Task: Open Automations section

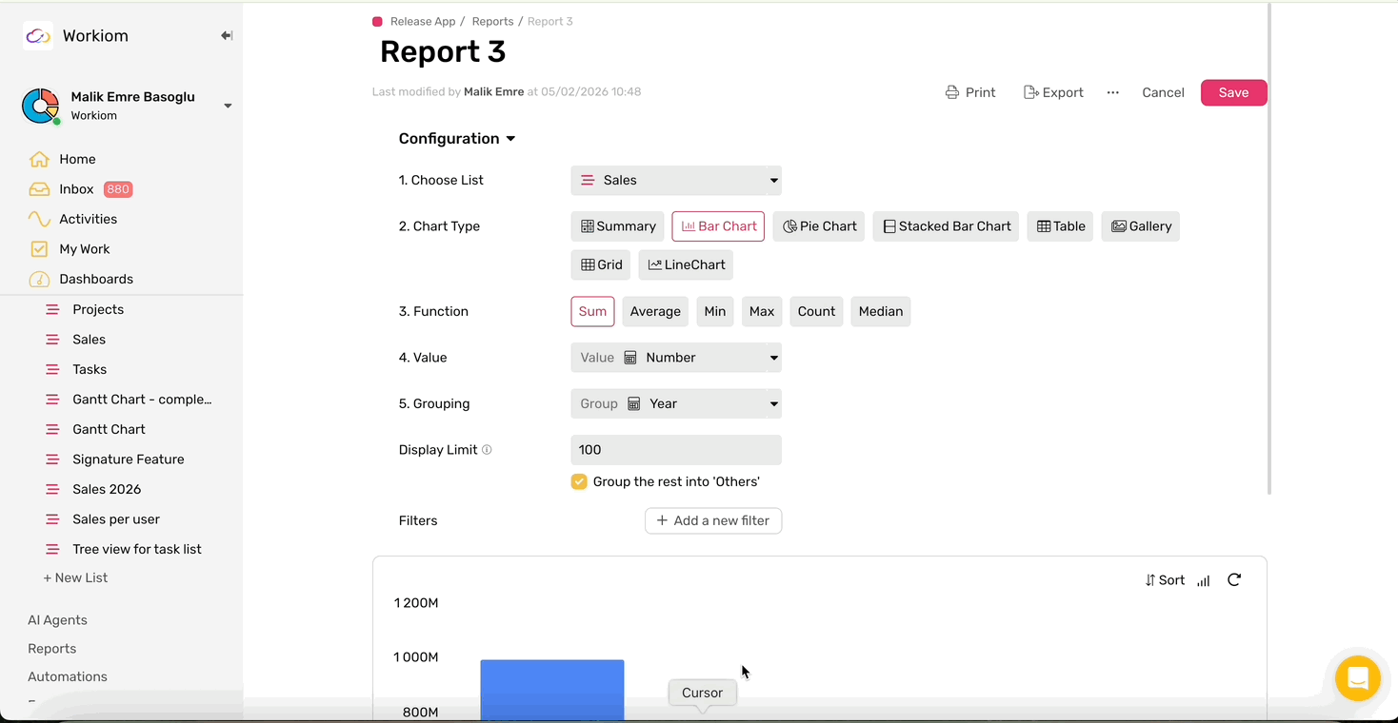Action: click(67, 677)
